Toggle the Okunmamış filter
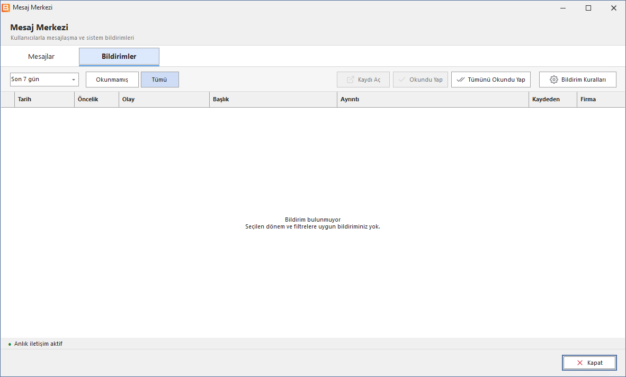The width and height of the screenshot is (626, 377). click(112, 80)
